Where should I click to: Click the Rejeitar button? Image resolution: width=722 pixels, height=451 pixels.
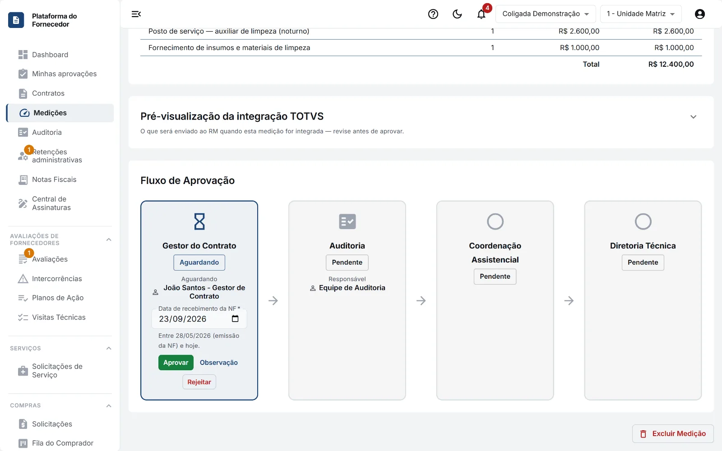coord(199,382)
